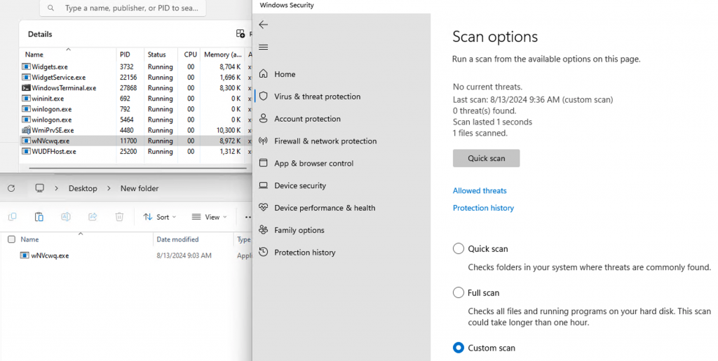The height and width of the screenshot is (361, 718).
Task: Open Account protection section
Action: 307,119
